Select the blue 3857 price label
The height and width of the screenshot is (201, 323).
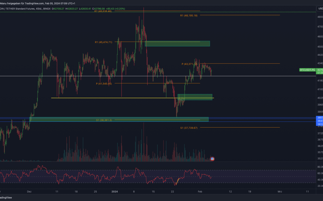click(x=320, y=118)
